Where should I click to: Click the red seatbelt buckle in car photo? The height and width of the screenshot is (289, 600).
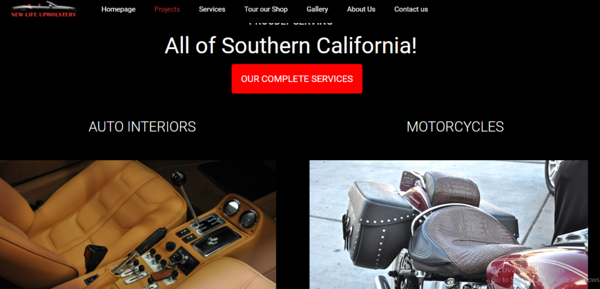tap(95, 255)
